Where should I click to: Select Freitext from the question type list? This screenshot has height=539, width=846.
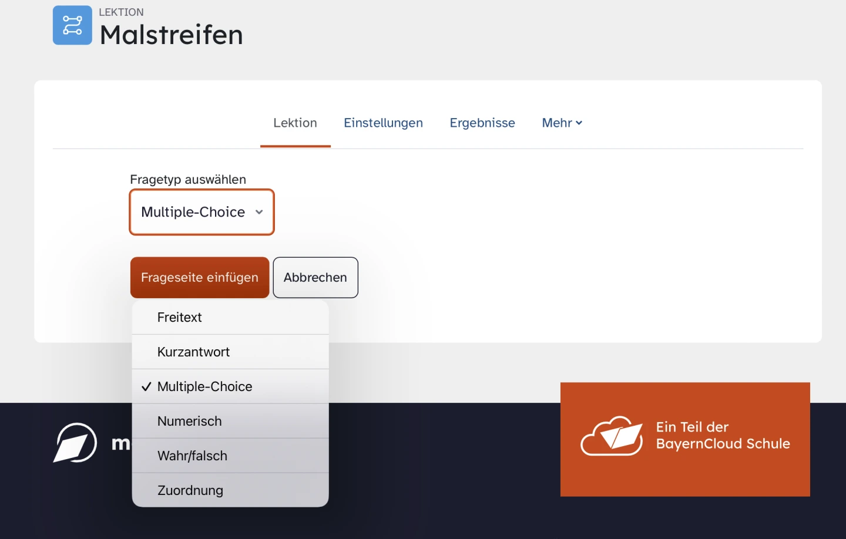click(180, 318)
